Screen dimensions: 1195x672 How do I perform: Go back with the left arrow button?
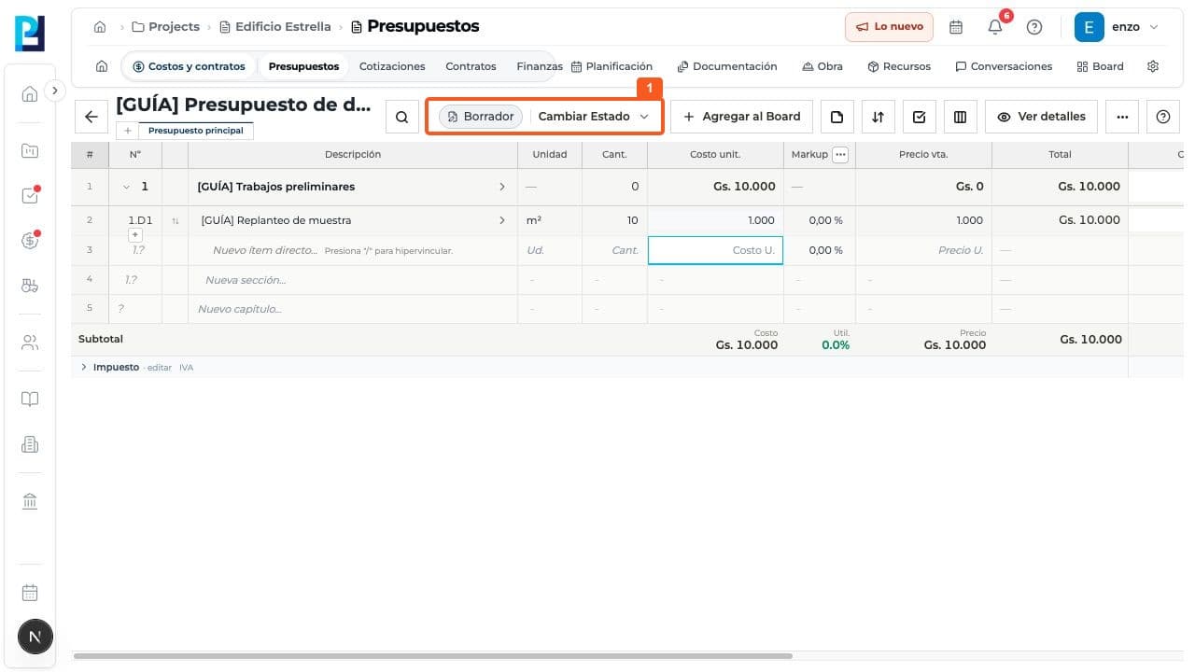click(91, 117)
